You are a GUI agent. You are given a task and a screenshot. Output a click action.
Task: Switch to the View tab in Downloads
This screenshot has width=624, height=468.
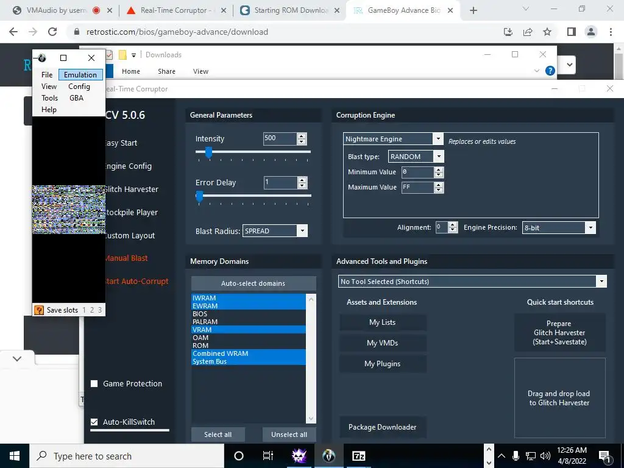200,71
